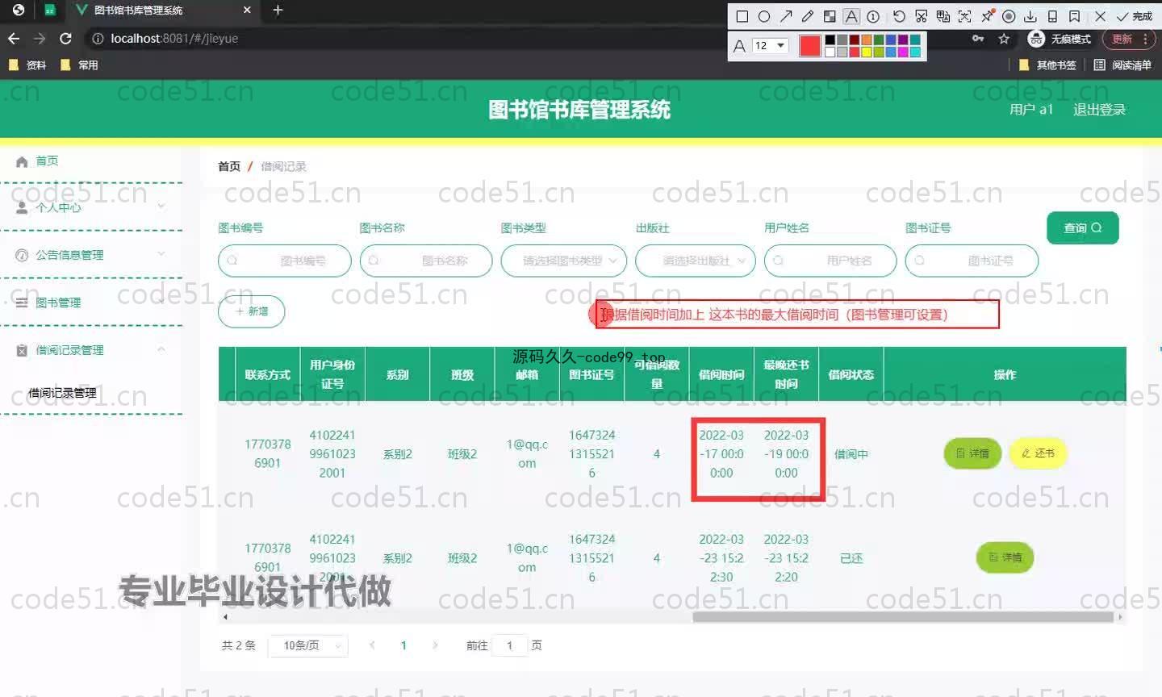1162x697 pixels.
Task: Click the 无痕模式 incognito indicator
Action: click(1060, 39)
